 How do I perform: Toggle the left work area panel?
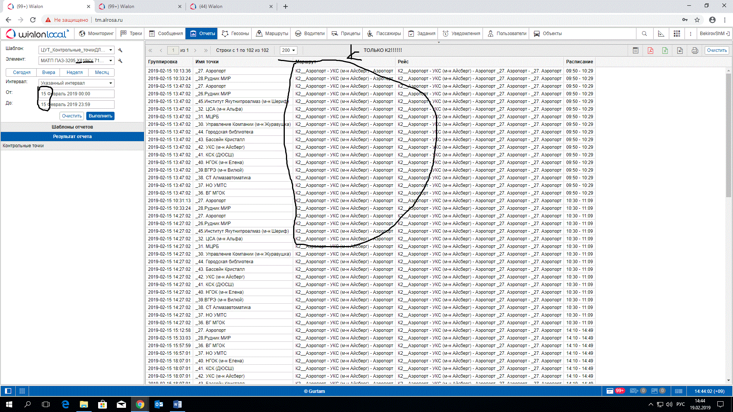point(8,391)
